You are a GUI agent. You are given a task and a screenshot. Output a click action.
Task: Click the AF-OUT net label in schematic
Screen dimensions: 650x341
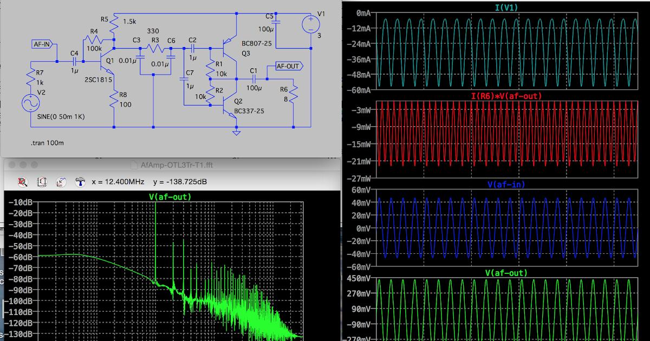tap(290, 66)
